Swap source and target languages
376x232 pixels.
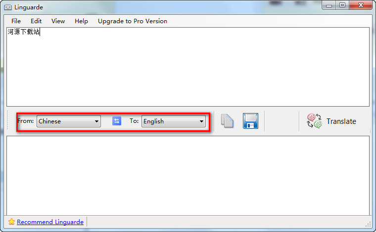coord(117,121)
